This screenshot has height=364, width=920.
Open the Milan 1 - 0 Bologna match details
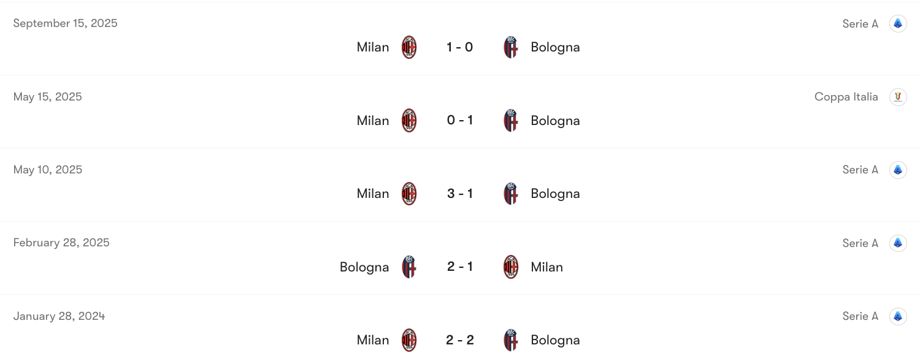tap(460, 47)
